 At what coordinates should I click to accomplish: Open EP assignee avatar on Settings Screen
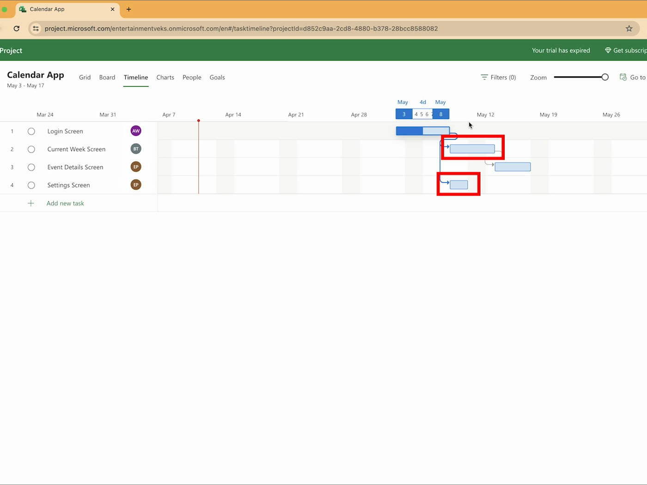pos(136,185)
